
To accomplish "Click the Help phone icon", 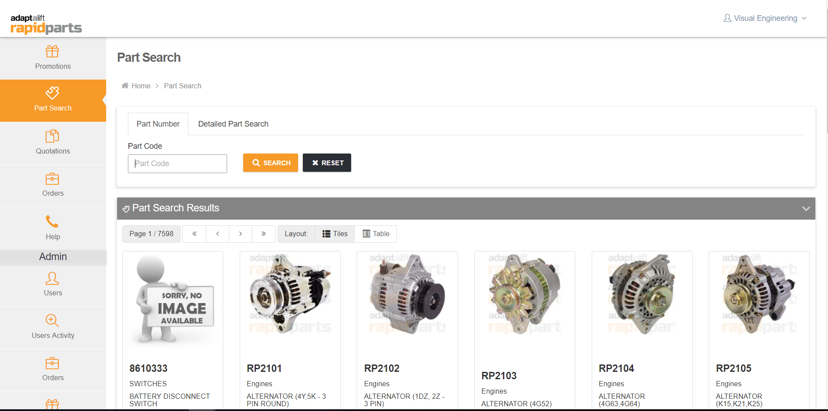I will coord(52,221).
